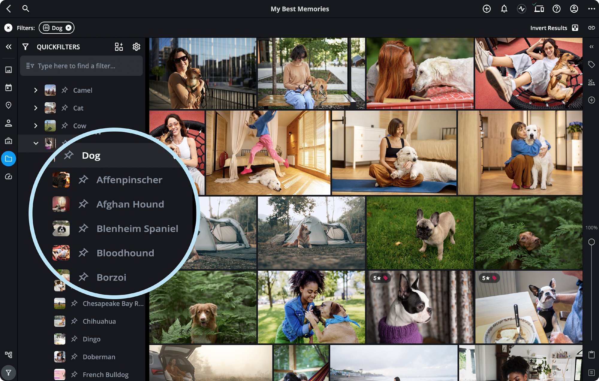Select the Cat filter label
The height and width of the screenshot is (381, 599).
click(78, 108)
